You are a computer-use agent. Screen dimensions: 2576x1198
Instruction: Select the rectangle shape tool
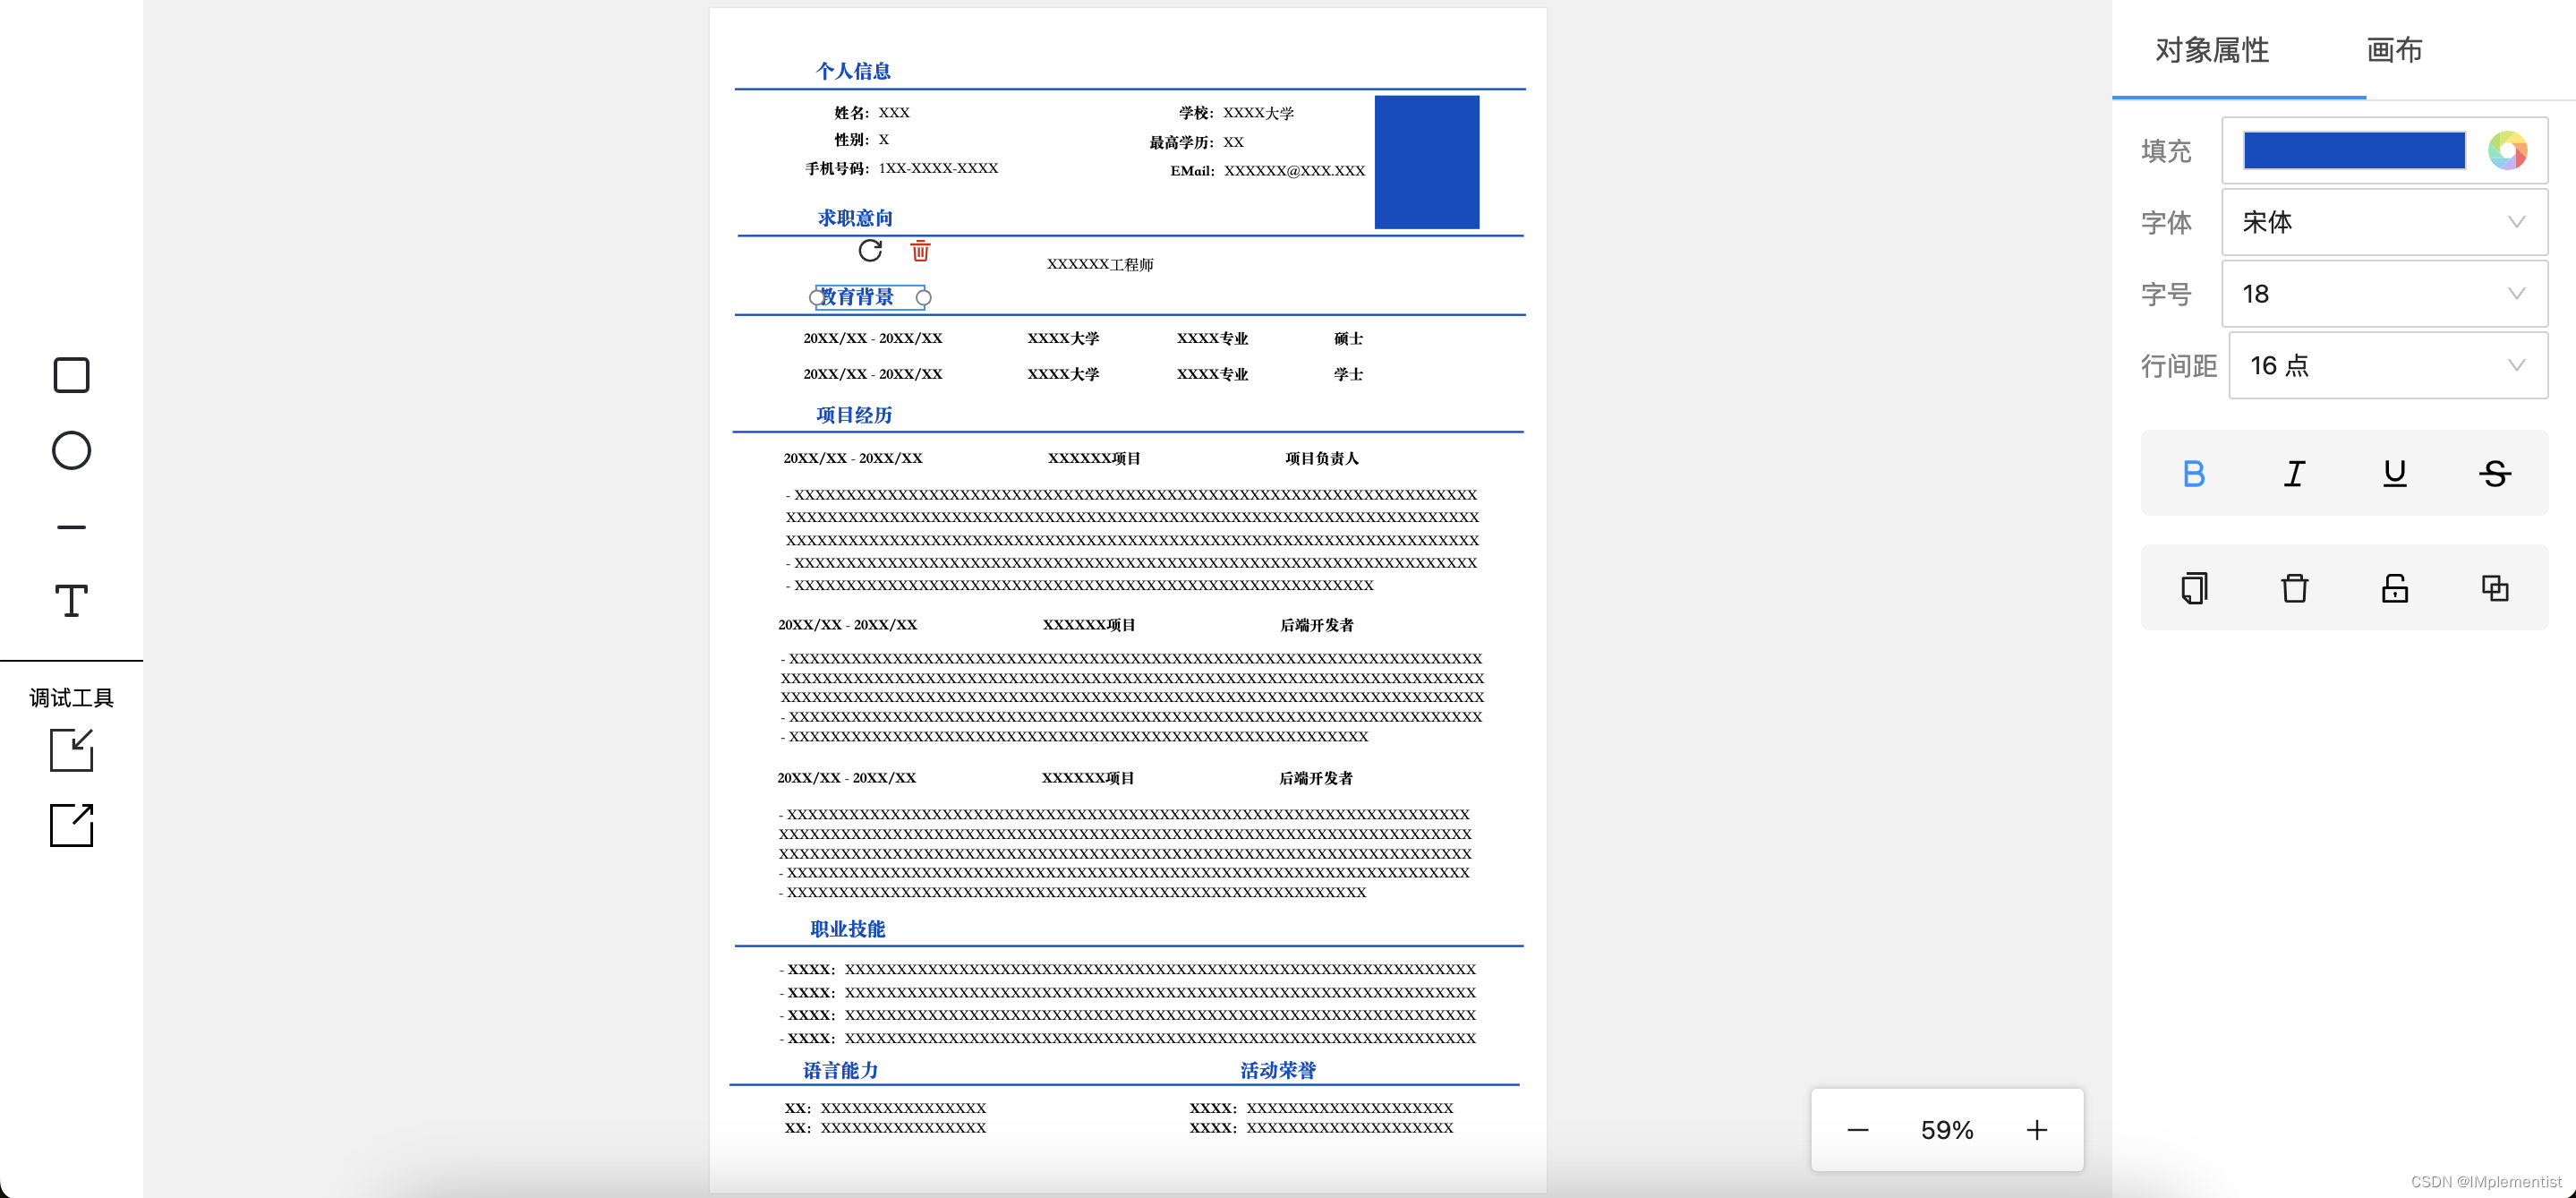click(71, 375)
